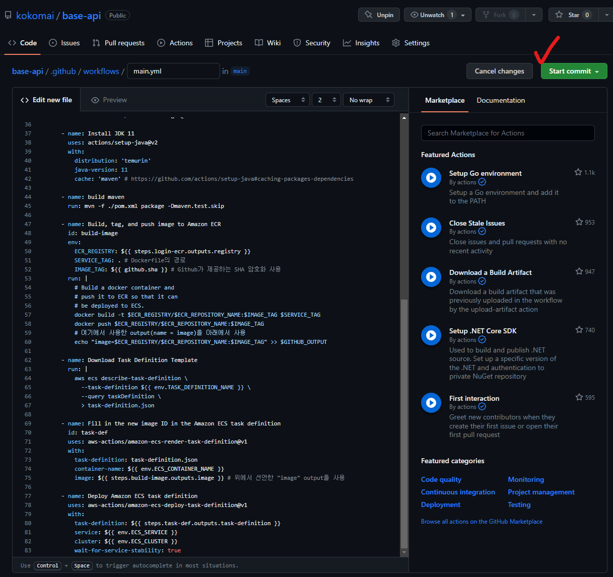Click the star icon beside 1.1k
This screenshot has width=613, height=577.
(578, 172)
